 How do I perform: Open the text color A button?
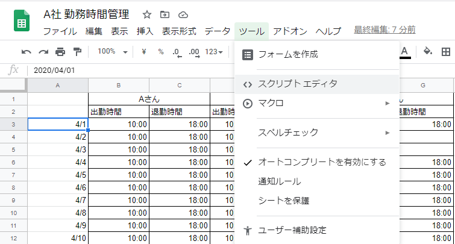[405, 52]
